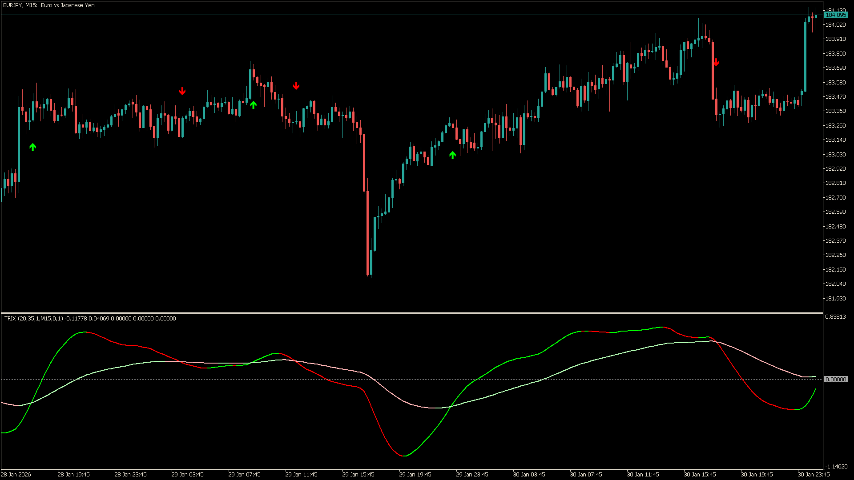Click green up arrow near 29 Jan 23:45
This screenshot has width=854, height=480.
coord(452,155)
